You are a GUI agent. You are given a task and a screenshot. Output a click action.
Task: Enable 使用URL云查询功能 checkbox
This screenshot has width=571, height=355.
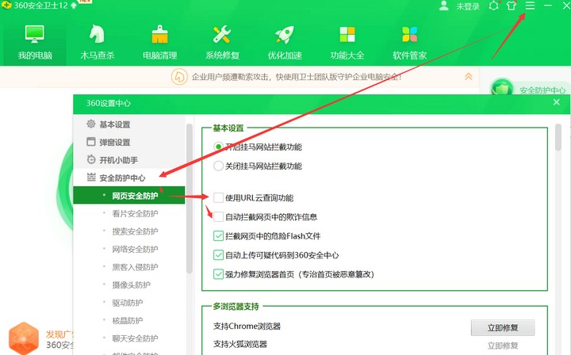(218, 197)
